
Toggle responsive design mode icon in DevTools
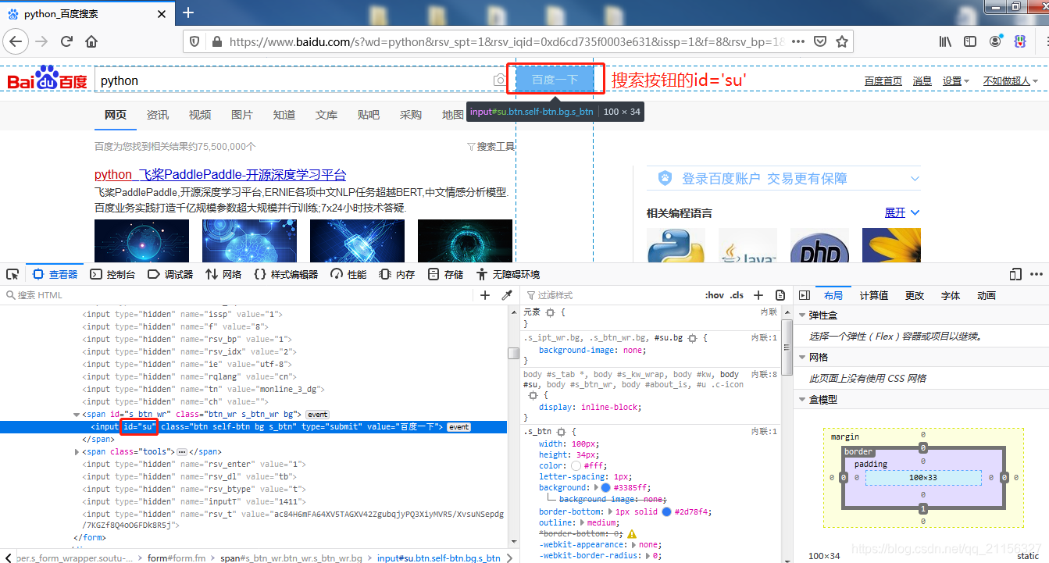pyautogui.click(x=1015, y=274)
